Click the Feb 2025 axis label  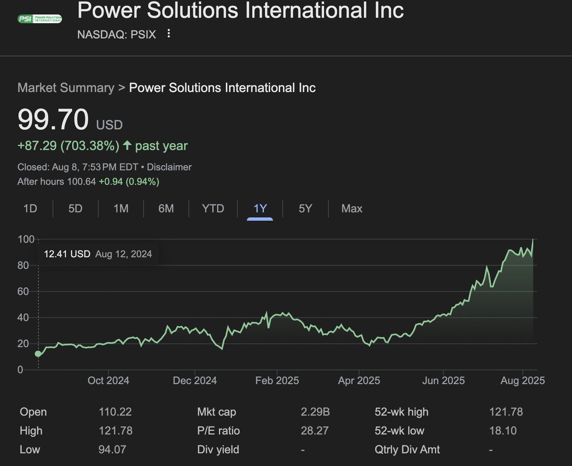click(277, 380)
